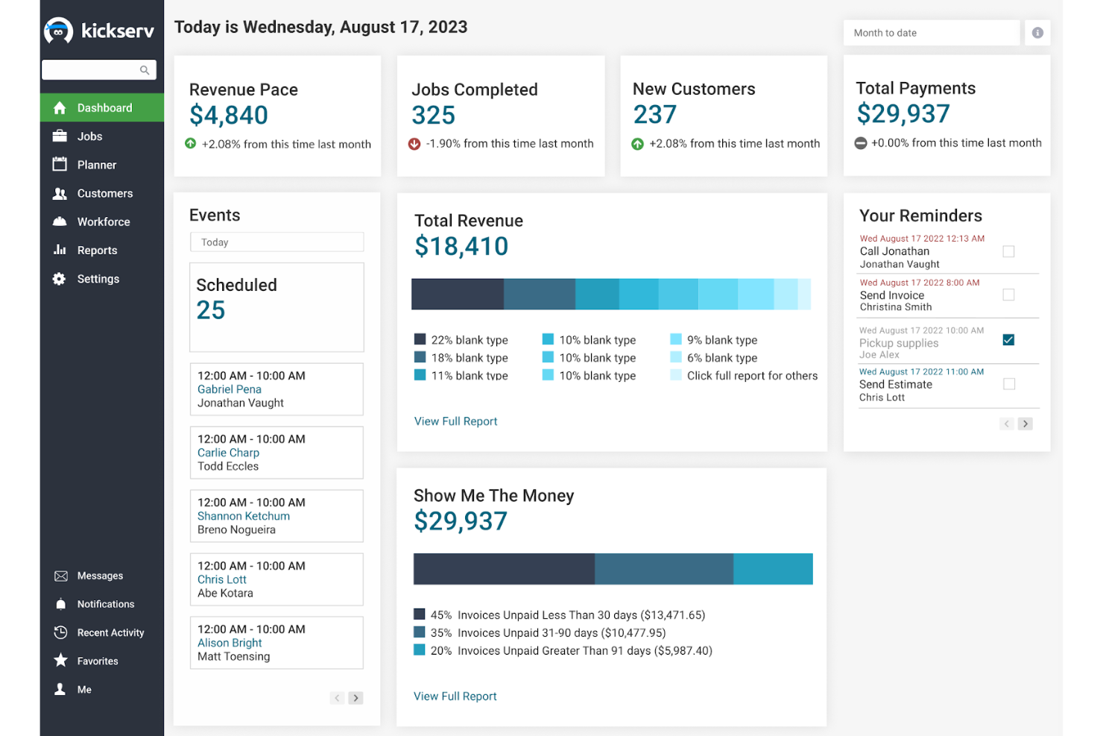This screenshot has height=736, width=1103.
Task: Uncheck the Pickup supplies reminder
Action: click(x=1008, y=340)
